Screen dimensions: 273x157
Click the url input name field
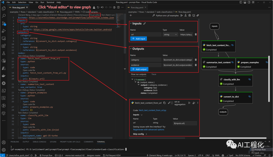click(x=146, y=34)
